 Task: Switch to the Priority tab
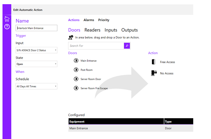click(x=104, y=20)
